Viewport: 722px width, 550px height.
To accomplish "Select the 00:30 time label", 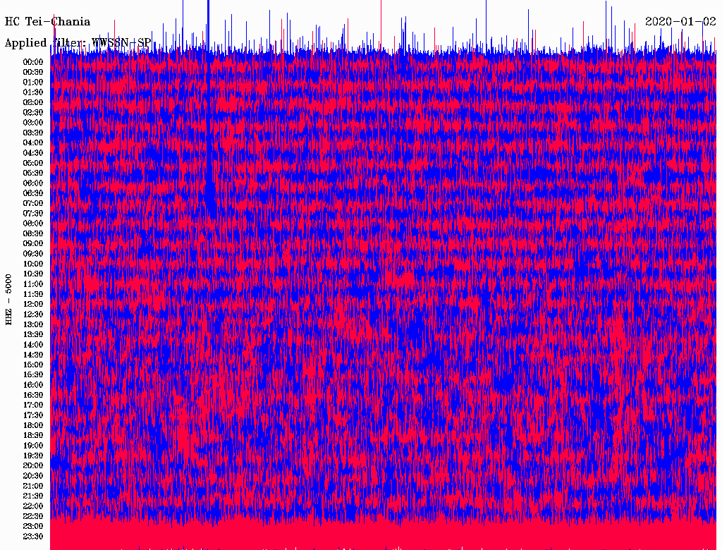I will [x=33, y=73].
